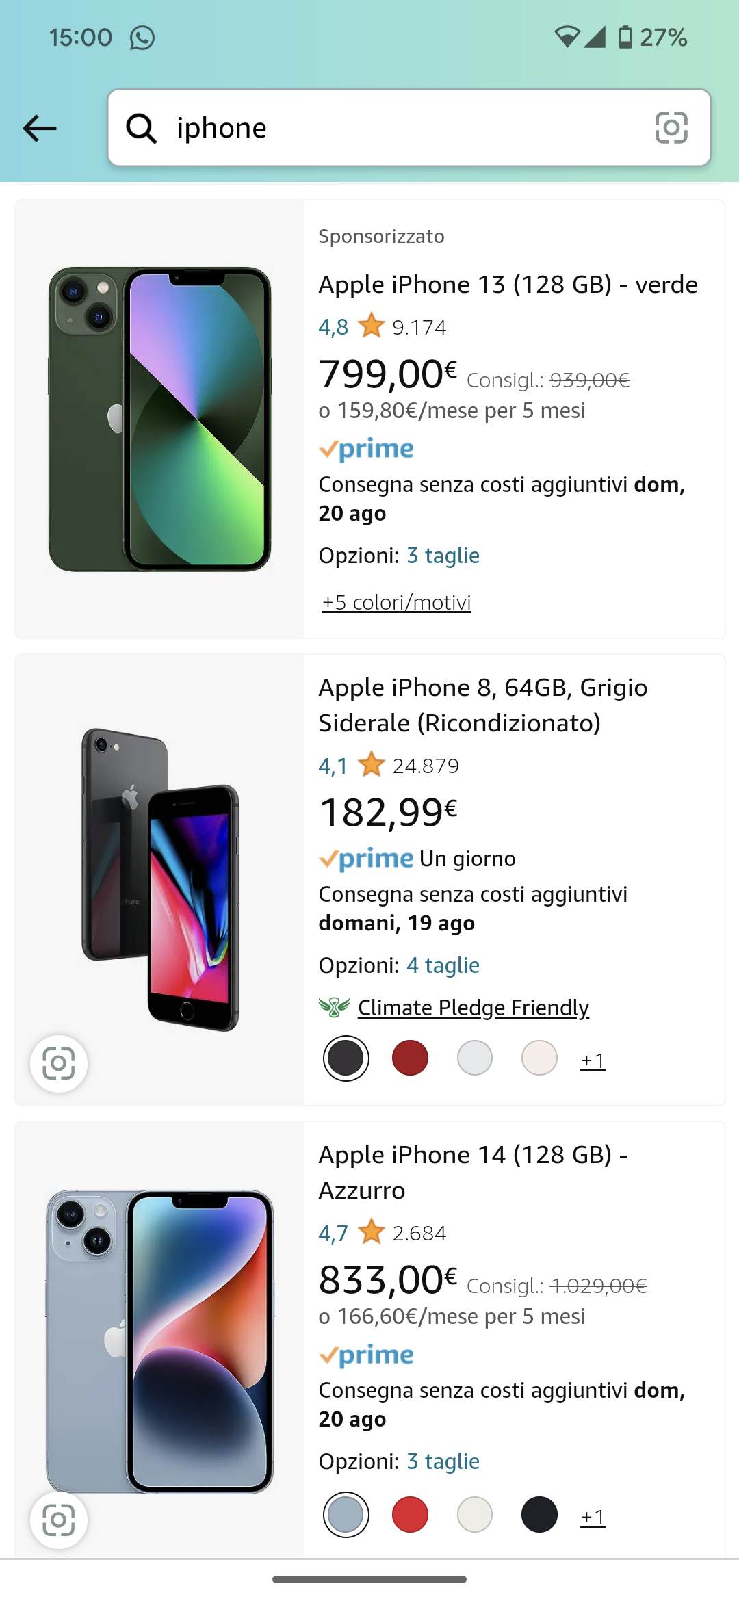Screen dimensions: 739x1601
Task: Expand "+5 colori/motivi" options for iPhone 13
Action: click(397, 602)
